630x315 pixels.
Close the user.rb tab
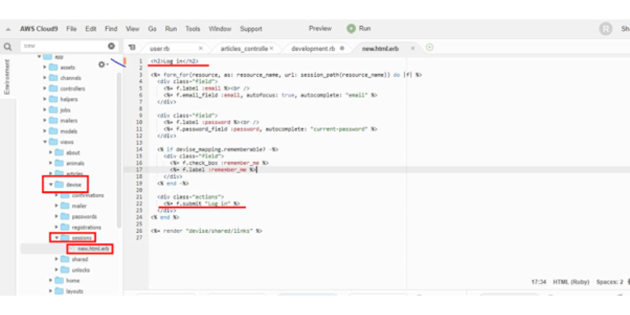[201, 48]
